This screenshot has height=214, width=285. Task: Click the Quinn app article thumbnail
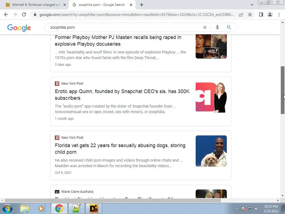tap(211, 97)
